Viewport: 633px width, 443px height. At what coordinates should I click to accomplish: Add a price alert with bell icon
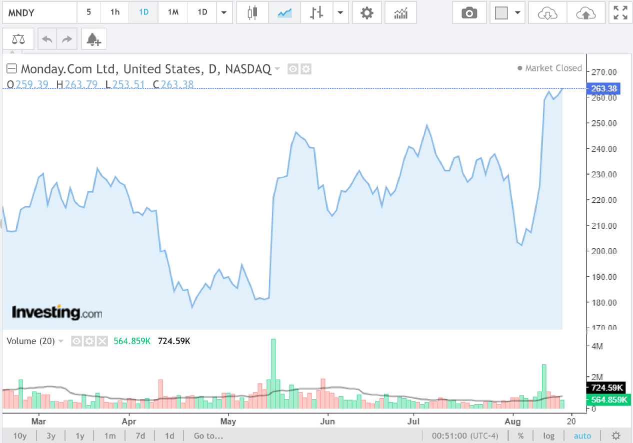pos(94,39)
